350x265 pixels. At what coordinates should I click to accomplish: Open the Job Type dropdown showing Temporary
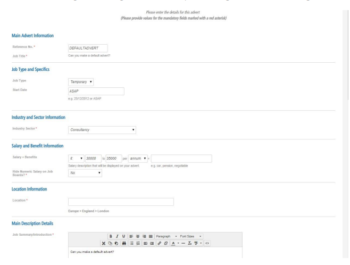coord(81,82)
